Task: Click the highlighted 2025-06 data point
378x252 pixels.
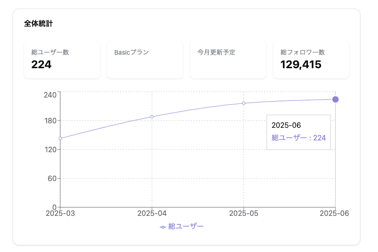Action: 335,99
